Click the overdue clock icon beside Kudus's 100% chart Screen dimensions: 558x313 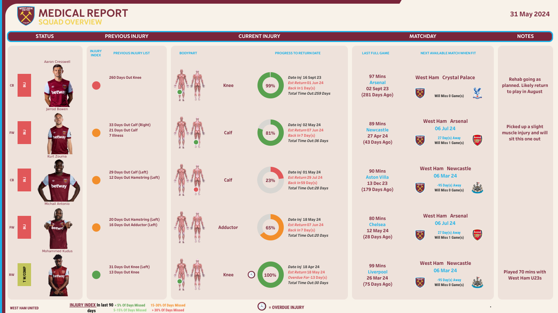click(251, 275)
